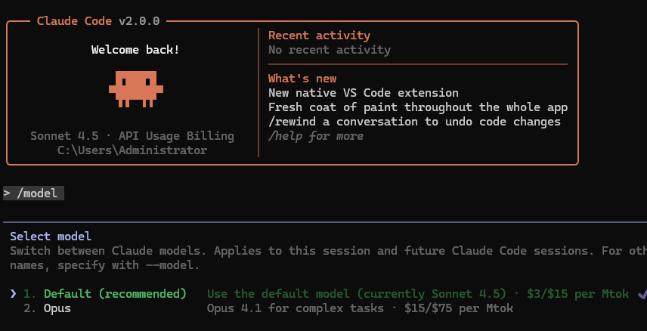
Task: Click the C:\Users\Administrator path text
Action: point(132,150)
